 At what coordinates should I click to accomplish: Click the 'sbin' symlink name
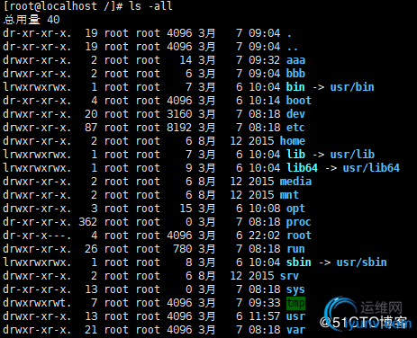(299, 262)
